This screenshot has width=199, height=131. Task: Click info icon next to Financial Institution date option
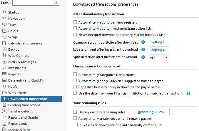[x=188, y=93]
